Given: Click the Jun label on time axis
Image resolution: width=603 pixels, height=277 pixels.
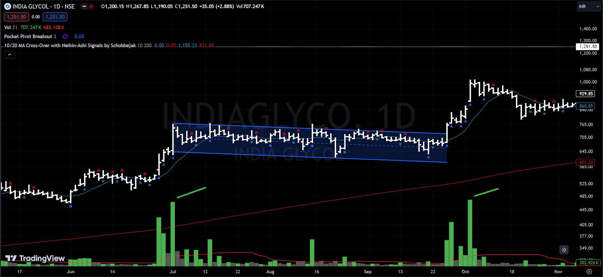Looking at the screenshot, I should pos(70,271).
